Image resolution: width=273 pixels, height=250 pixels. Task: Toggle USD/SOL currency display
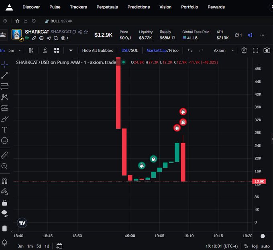point(130,51)
